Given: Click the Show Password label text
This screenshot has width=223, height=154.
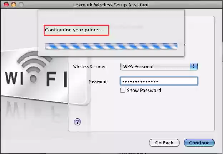Looking at the screenshot, I should tap(144, 90).
